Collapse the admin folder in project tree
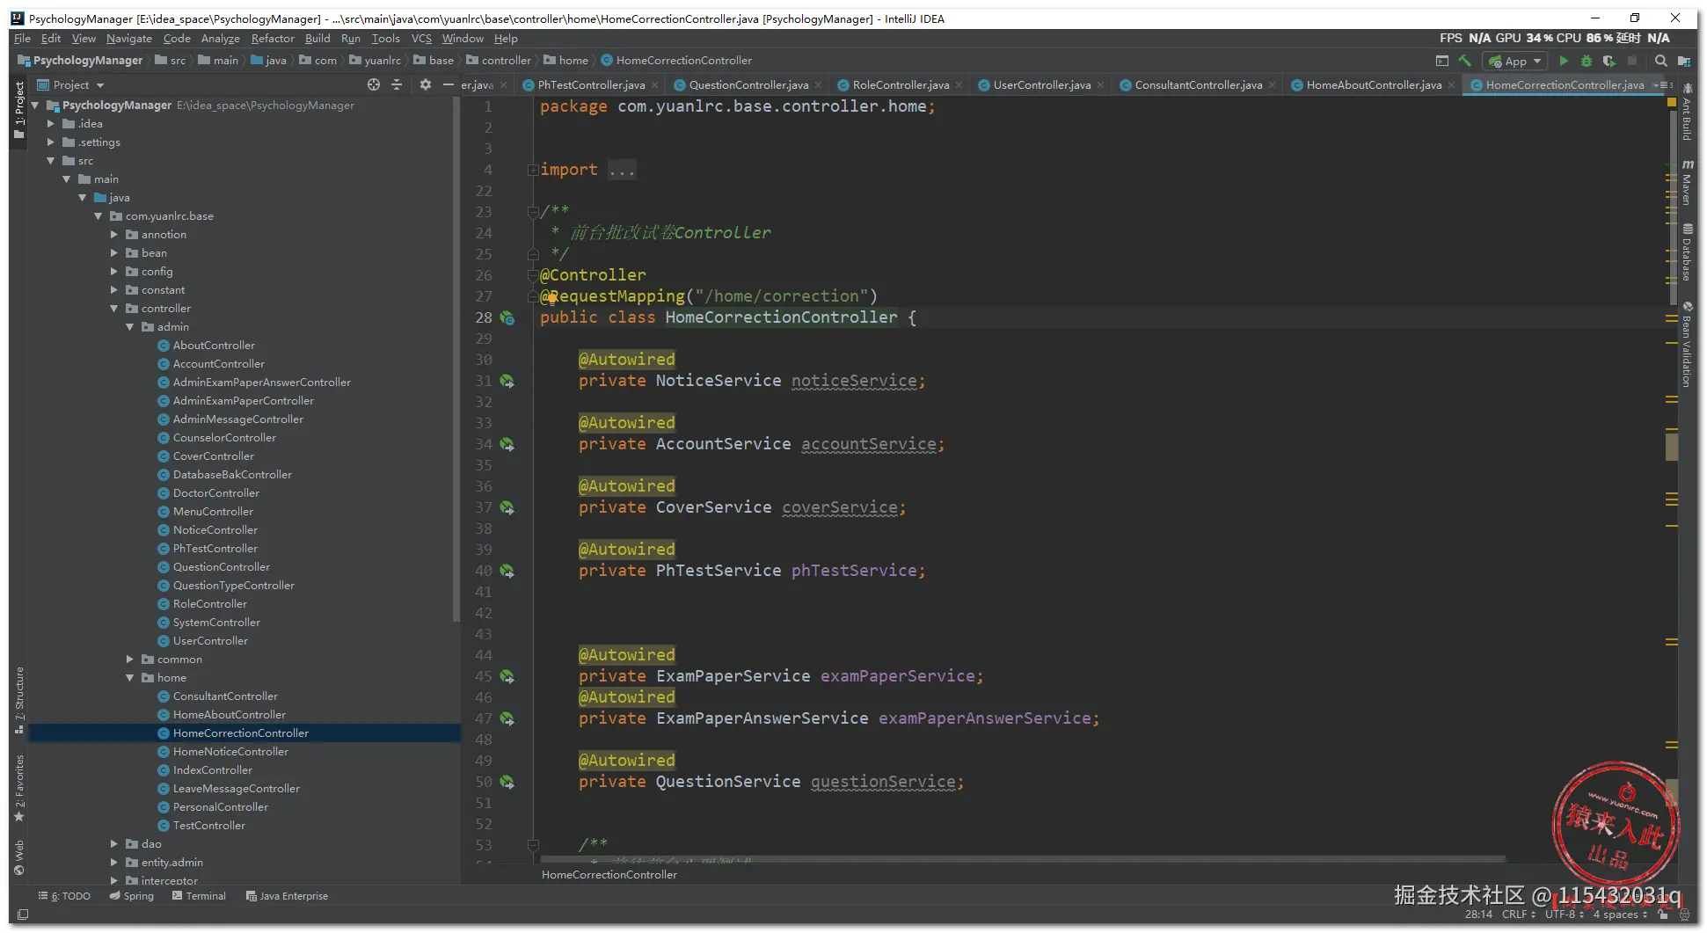Viewport: 1707px width, 933px height. pyautogui.click(x=130, y=327)
